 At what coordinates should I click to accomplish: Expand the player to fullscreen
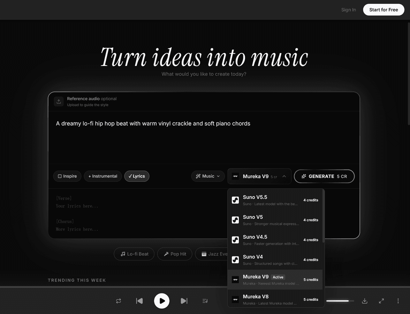(381, 301)
